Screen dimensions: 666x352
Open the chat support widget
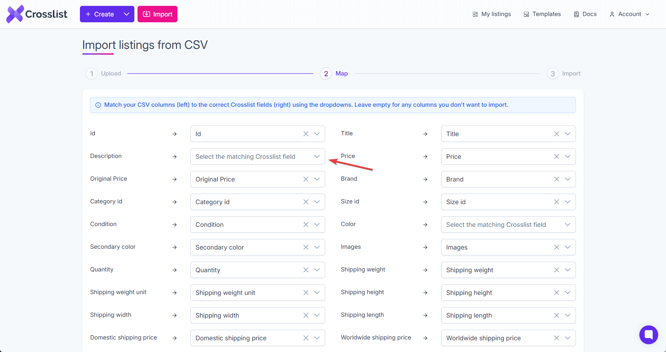[649, 335]
